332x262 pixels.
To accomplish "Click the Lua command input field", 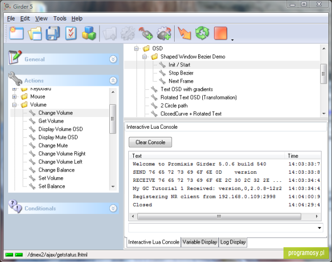I will (x=226, y=228).
